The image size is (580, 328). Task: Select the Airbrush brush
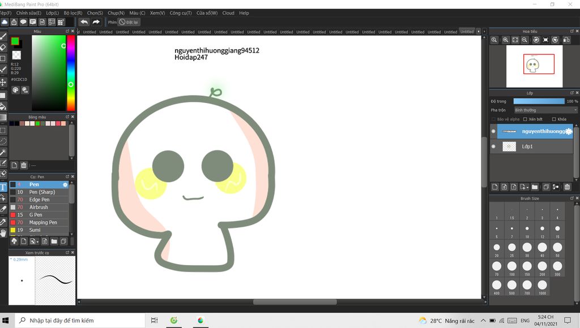click(39, 207)
